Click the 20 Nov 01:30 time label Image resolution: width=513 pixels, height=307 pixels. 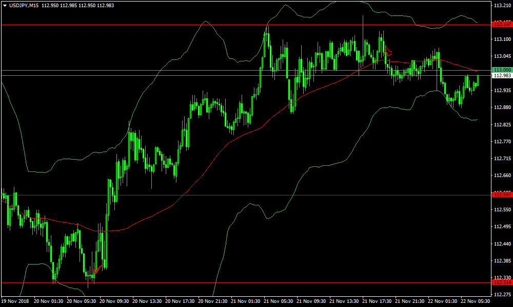pos(48,301)
